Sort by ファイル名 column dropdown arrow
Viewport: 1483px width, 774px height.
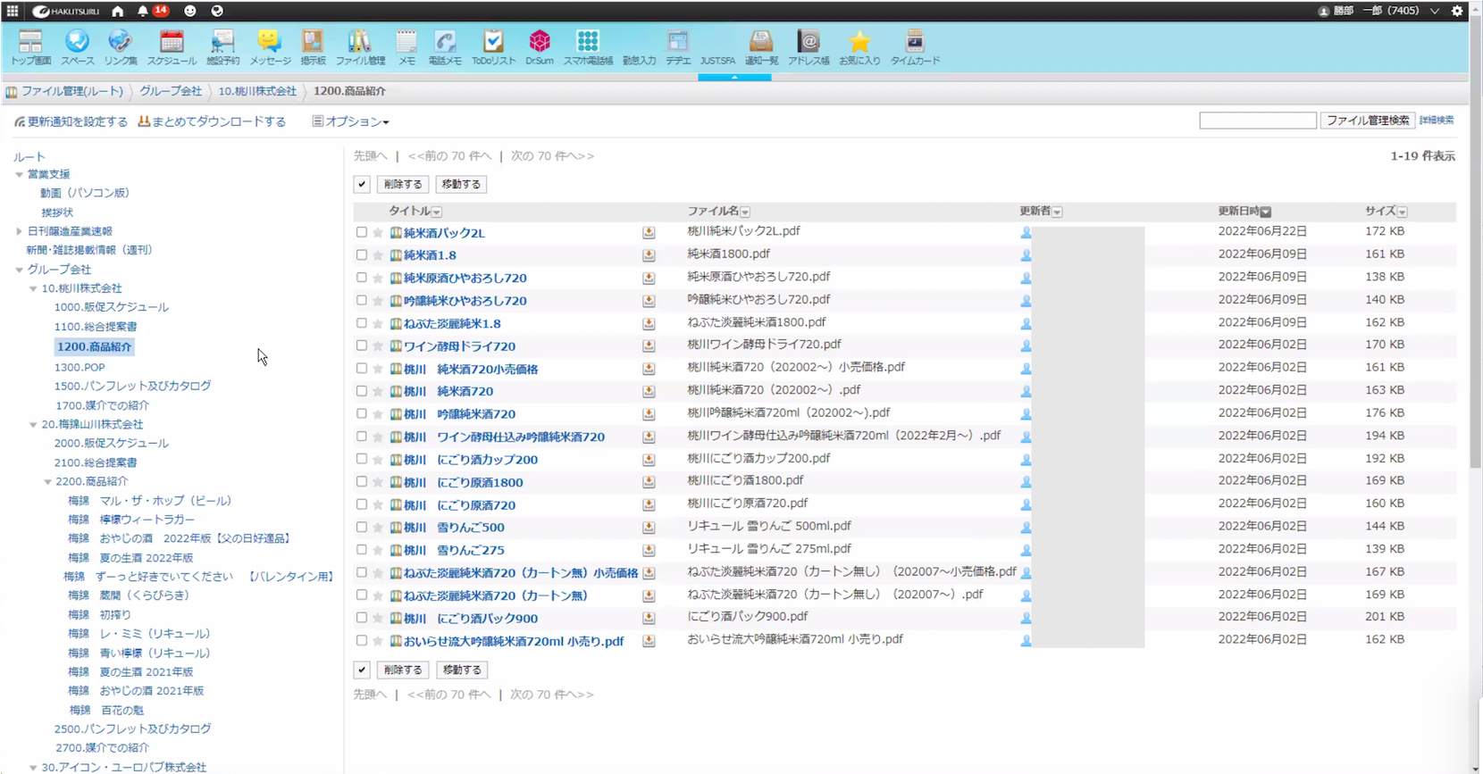coord(745,212)
